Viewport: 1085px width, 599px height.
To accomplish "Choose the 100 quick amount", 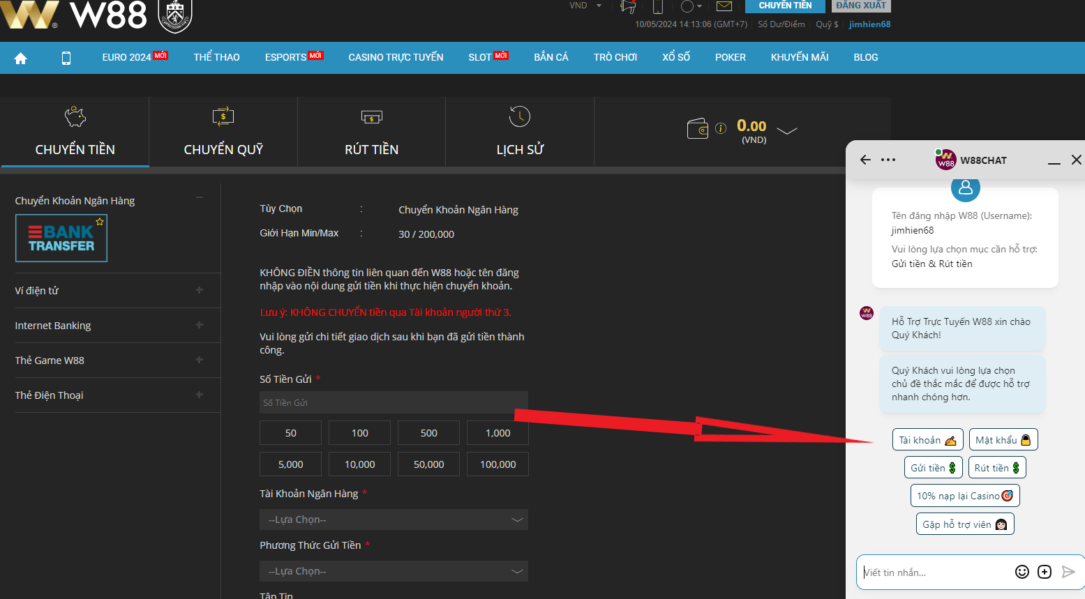I will [x=359, y=433].
